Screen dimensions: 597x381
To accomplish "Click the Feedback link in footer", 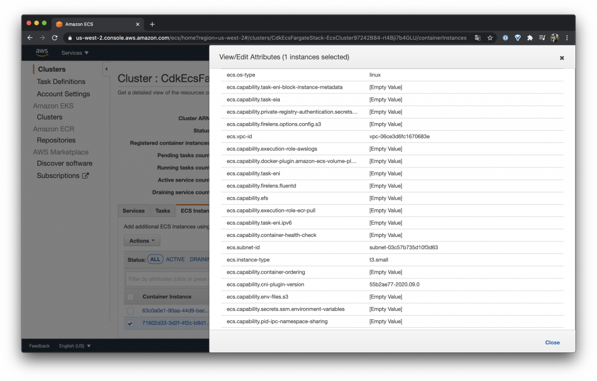I will pyautogui.click(x=39, y=346).
